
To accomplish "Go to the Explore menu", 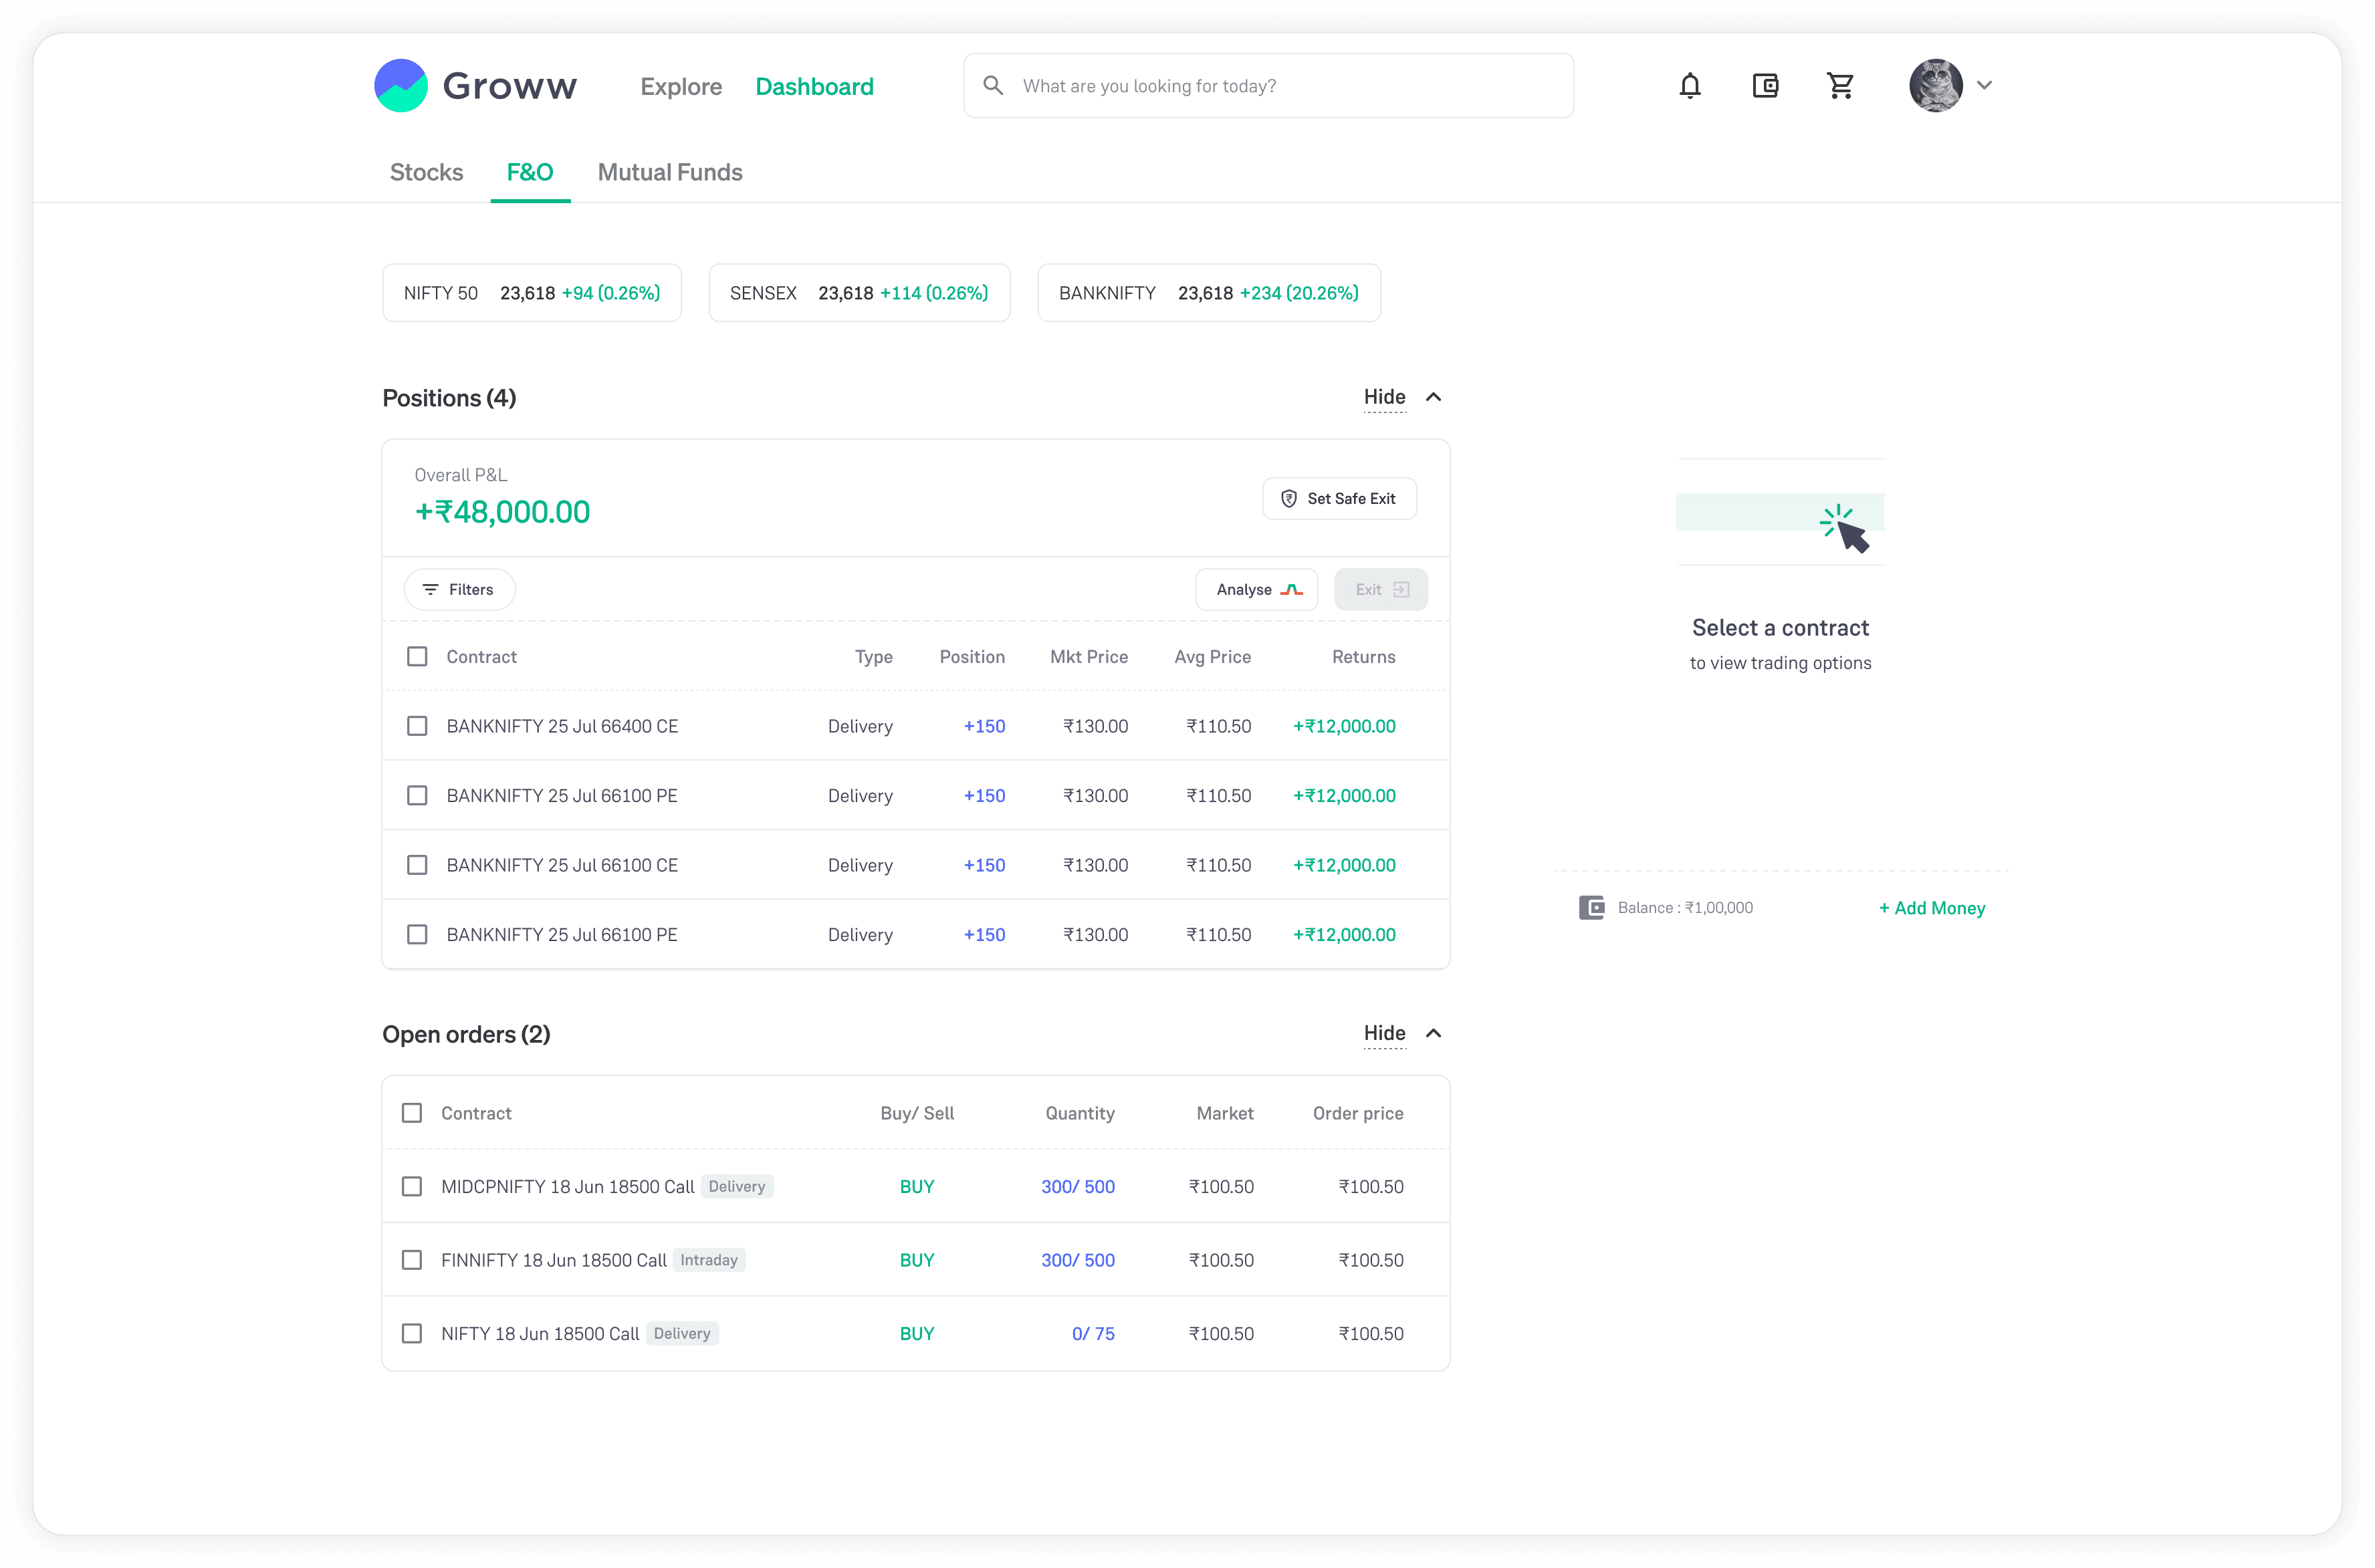I will point(680,87).
